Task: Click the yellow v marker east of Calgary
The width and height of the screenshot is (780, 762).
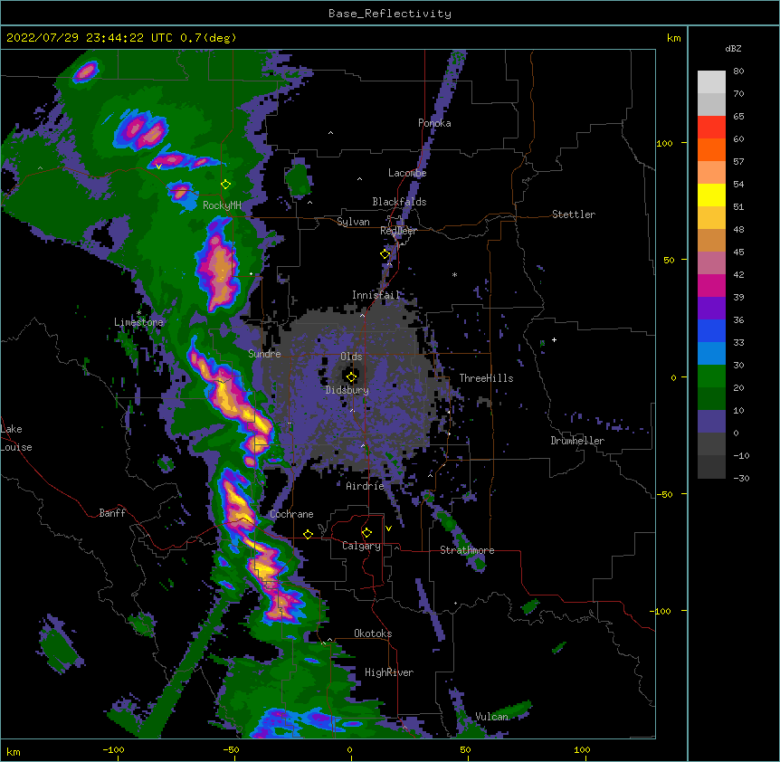Action: tap(388, 529)
